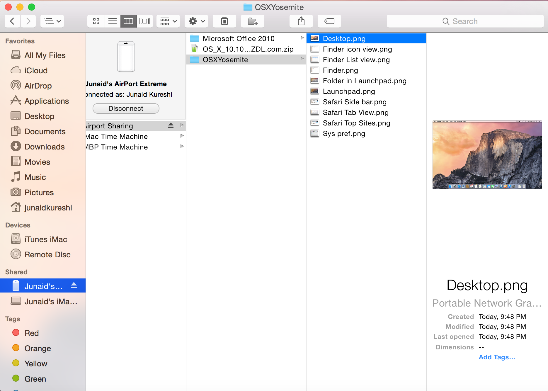Click the Search field
The width and height of the screenshot is (548, 391).
click(x=465, y=21)
